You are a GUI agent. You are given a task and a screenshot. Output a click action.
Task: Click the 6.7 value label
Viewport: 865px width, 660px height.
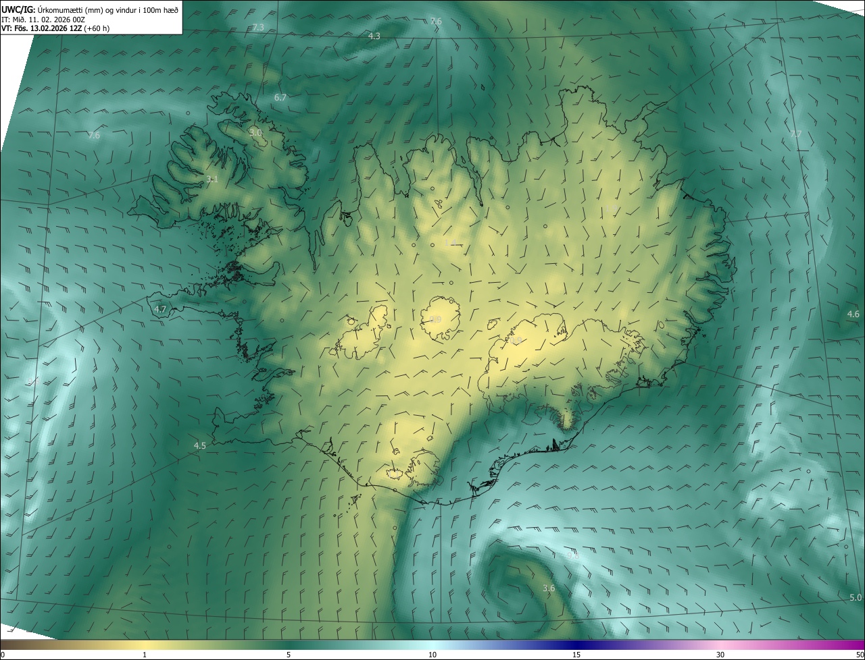point(280,97)
